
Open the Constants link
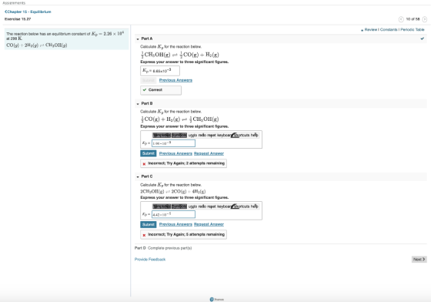coord(389,29)
